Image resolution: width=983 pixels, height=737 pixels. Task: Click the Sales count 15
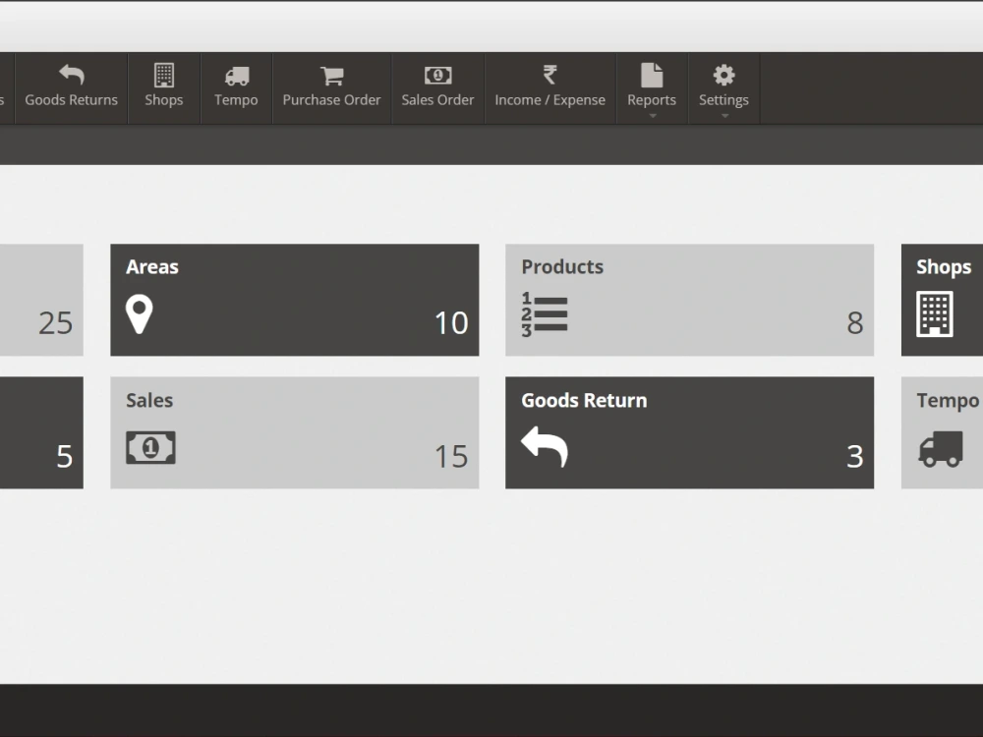pyautogui.click(x=451, y=456)
